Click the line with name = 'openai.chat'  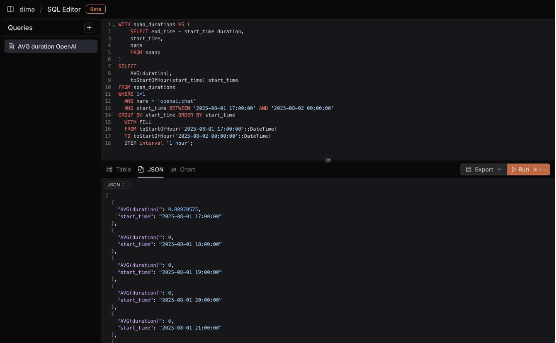tap(160, 101)
